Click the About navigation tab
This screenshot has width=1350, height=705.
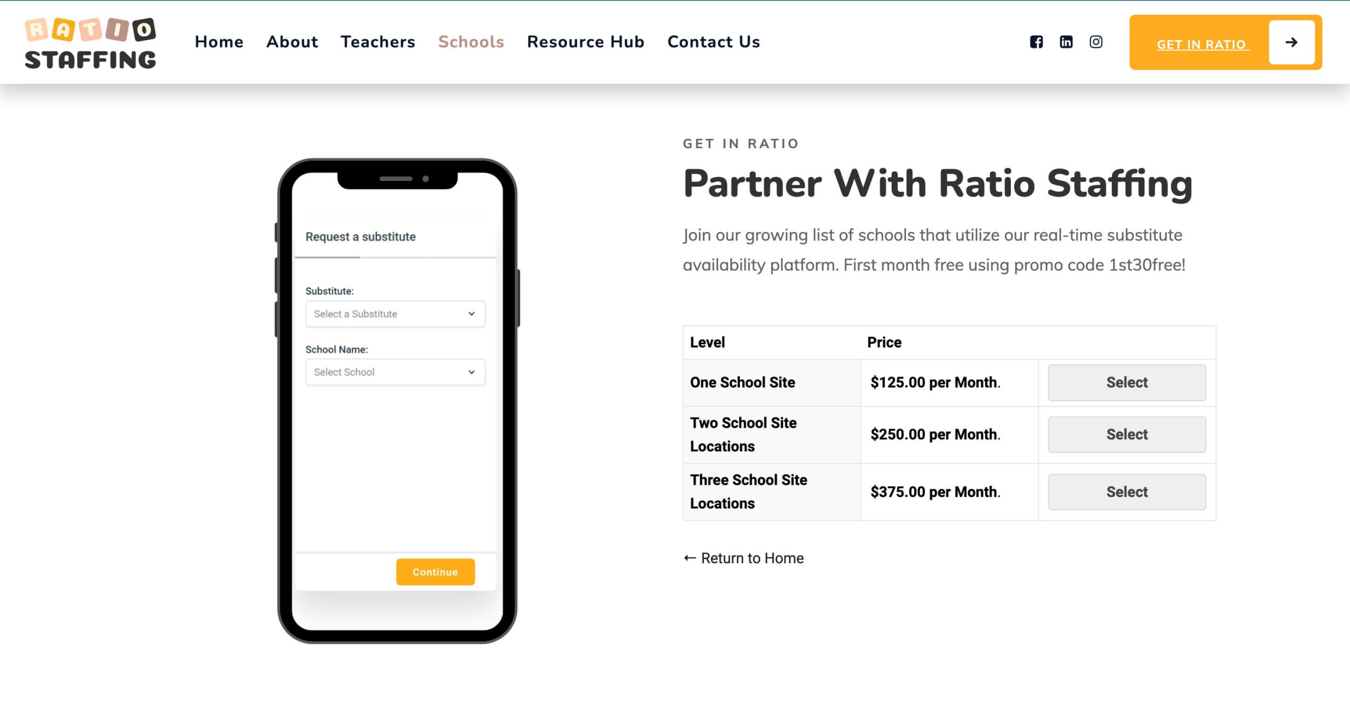point(292,41)
